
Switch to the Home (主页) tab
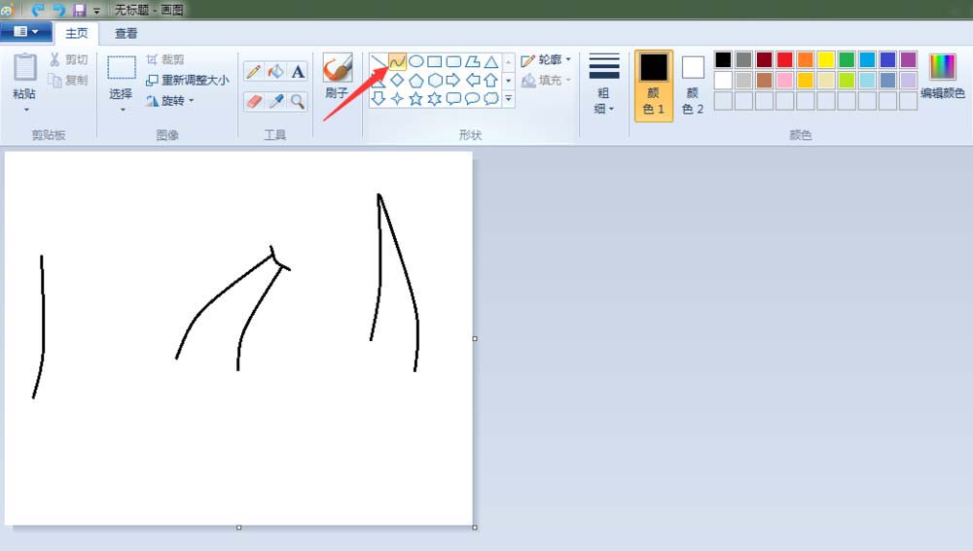click(x=76, y=33)
